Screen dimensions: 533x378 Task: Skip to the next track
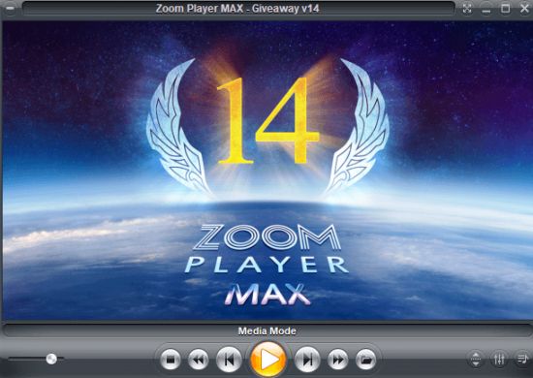[x=307, y=360]
